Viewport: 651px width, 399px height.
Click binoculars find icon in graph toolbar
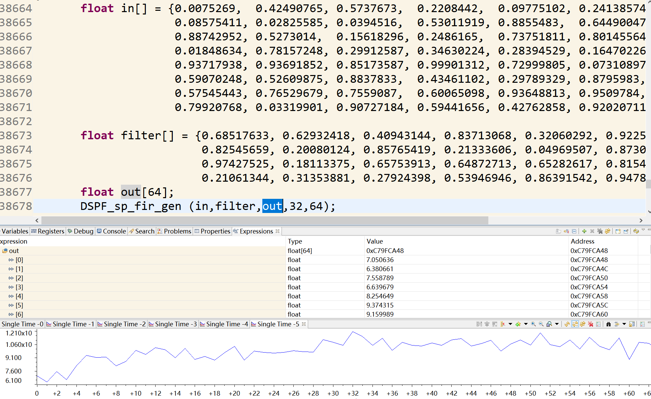click(x=609, y=324)
